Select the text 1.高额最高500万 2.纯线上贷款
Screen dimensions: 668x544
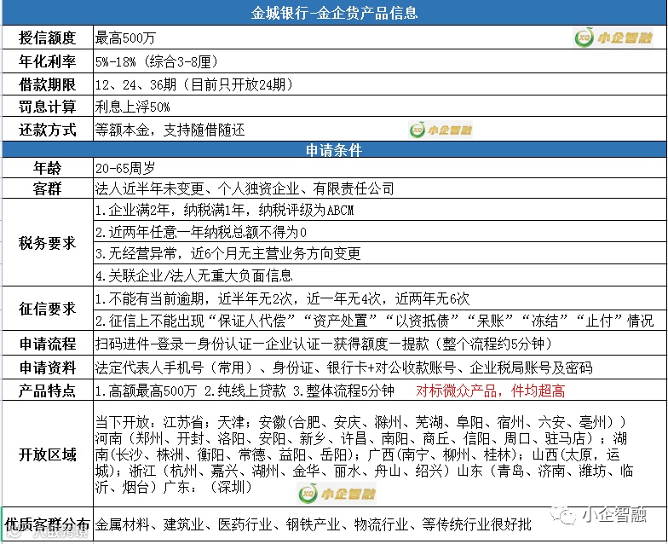(191, 391)
